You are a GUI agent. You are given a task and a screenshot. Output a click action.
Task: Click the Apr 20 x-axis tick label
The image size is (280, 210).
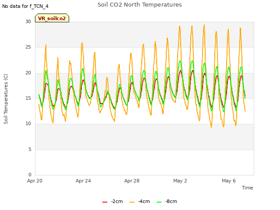(x=35, y=181)
